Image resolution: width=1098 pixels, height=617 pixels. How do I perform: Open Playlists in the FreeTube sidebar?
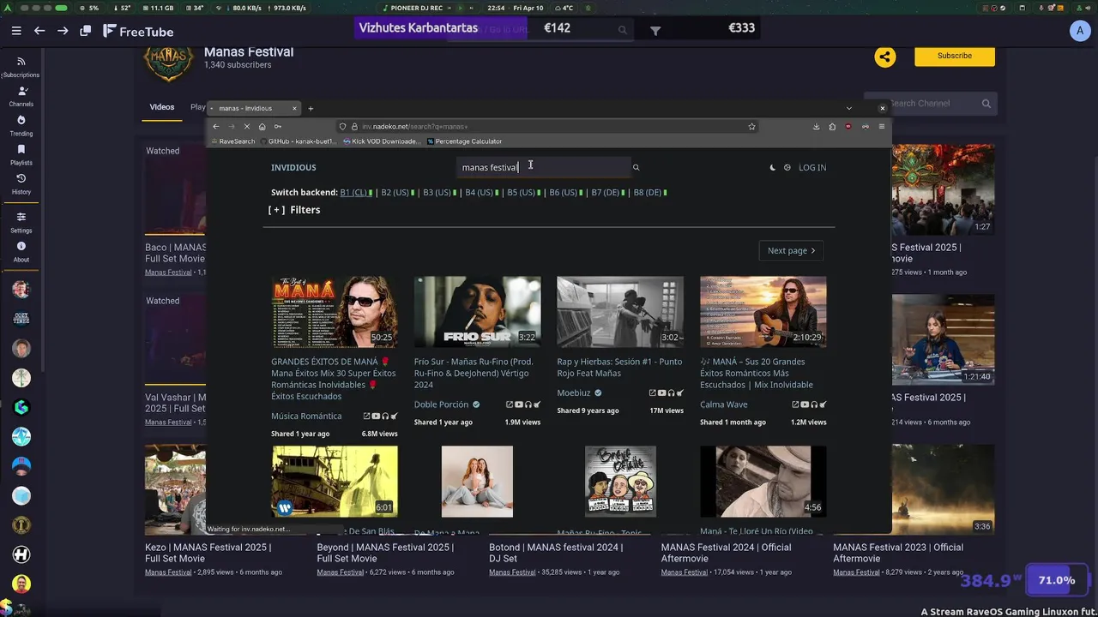21,154
